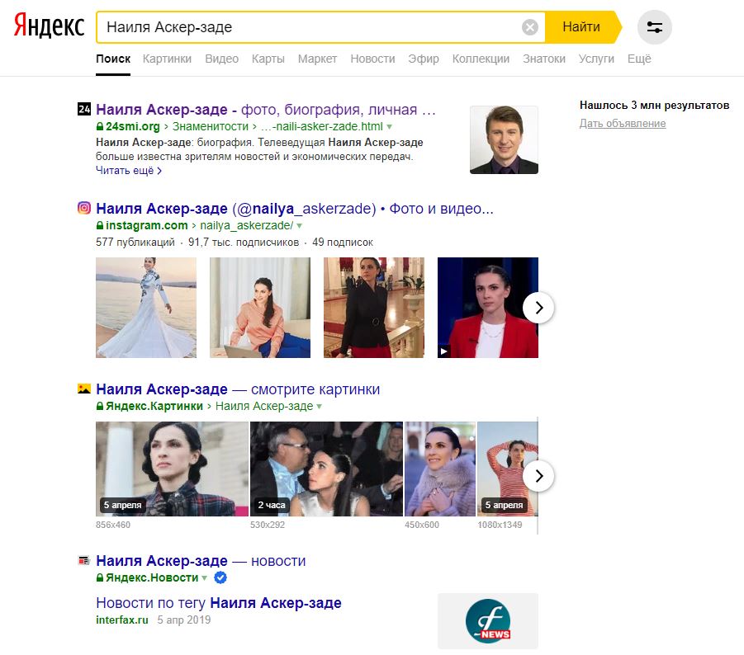Viewport: 744px width, 655px height.
Task: Click the Yandex logo
Action: pos(49,27)
